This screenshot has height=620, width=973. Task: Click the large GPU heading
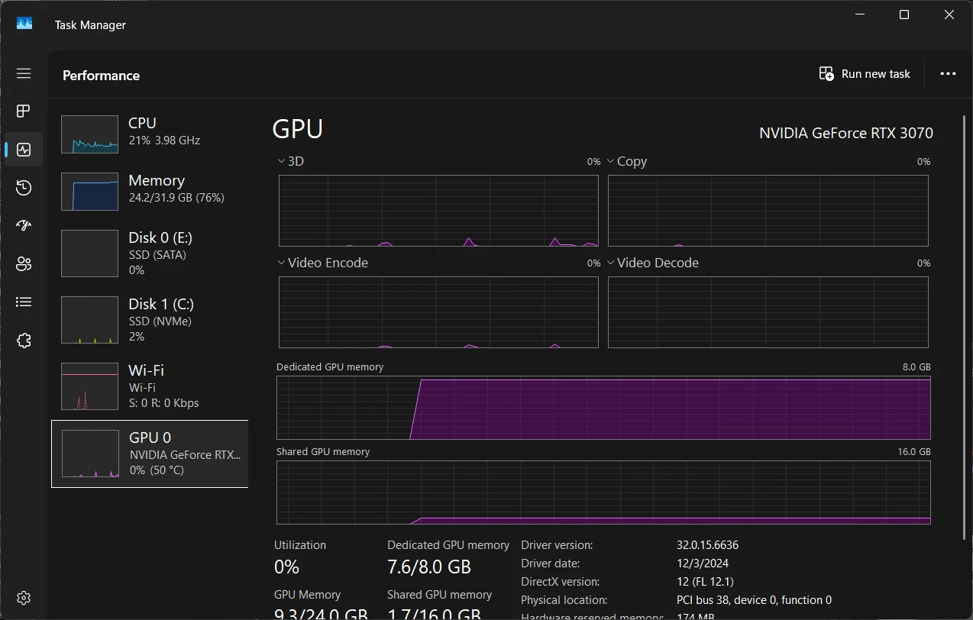tap(298, 130)
